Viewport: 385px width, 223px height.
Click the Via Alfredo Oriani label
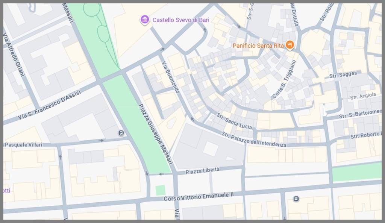(14, 54)
